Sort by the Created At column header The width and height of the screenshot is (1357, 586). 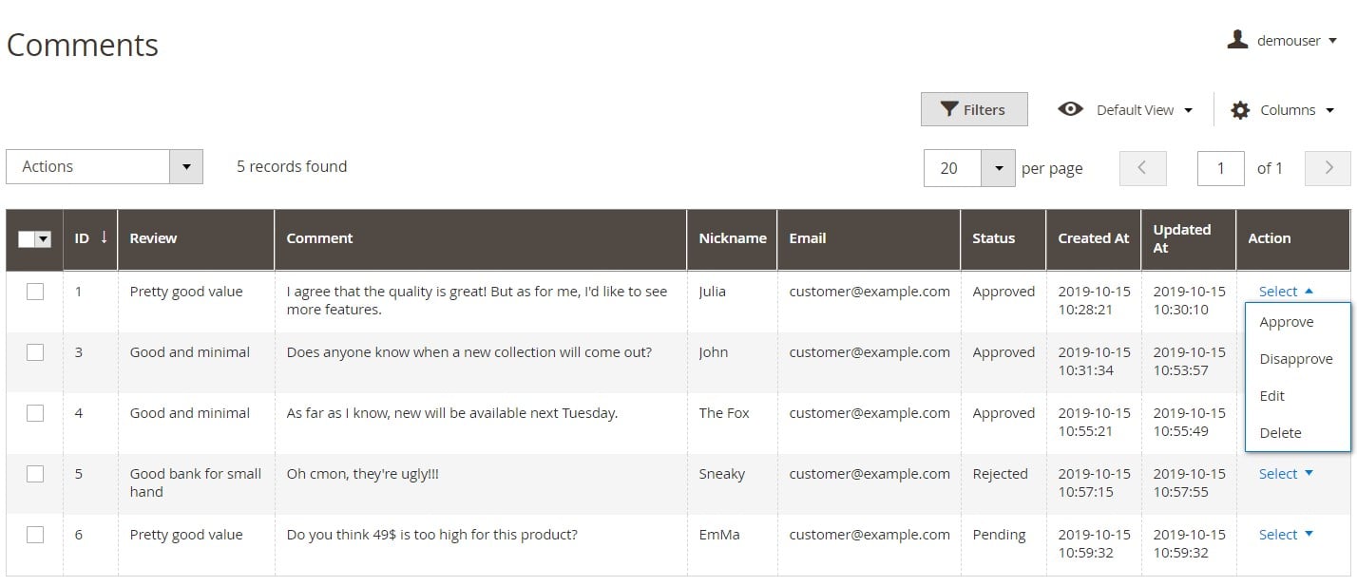pos(1094,238)
